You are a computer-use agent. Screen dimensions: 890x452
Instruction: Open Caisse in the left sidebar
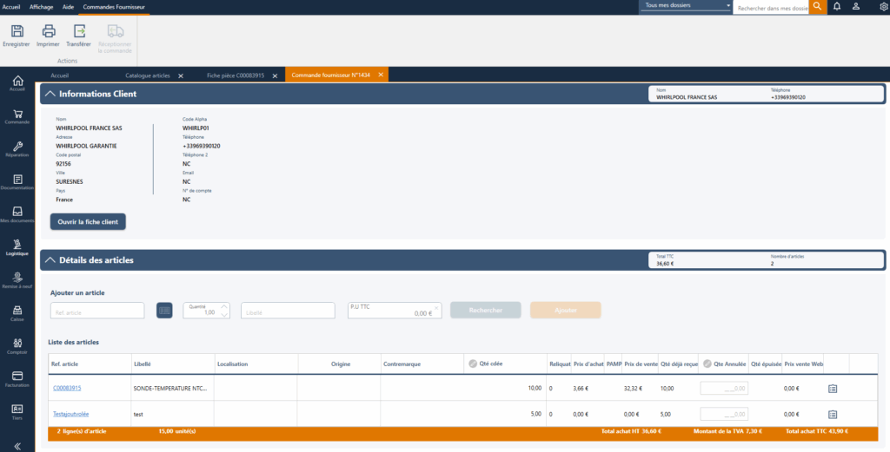(x=17, y=312)
